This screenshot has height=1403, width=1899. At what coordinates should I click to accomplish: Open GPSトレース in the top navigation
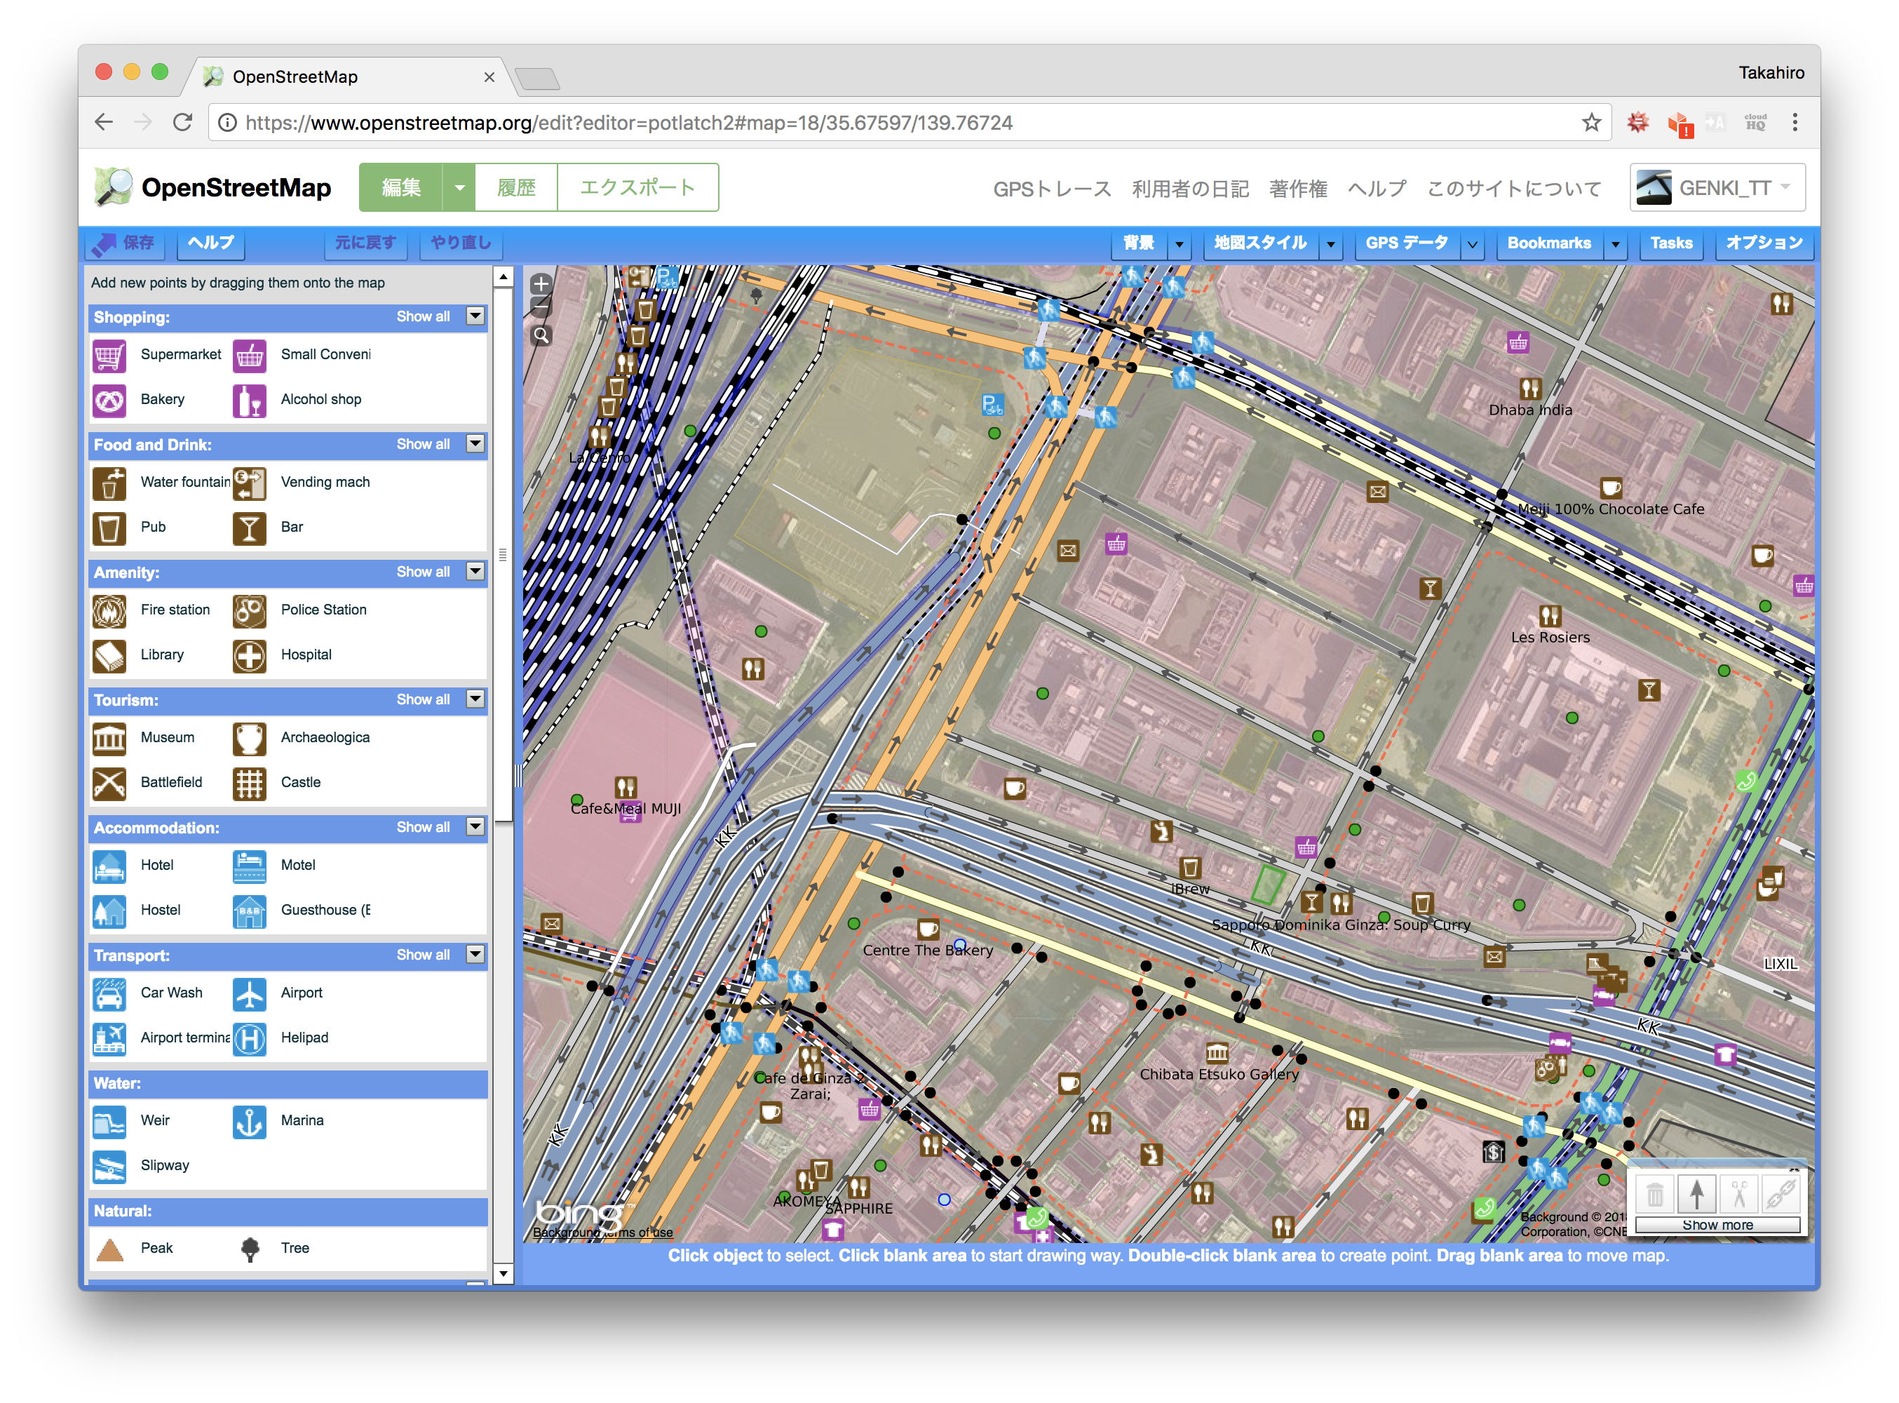coord(1052,189)
